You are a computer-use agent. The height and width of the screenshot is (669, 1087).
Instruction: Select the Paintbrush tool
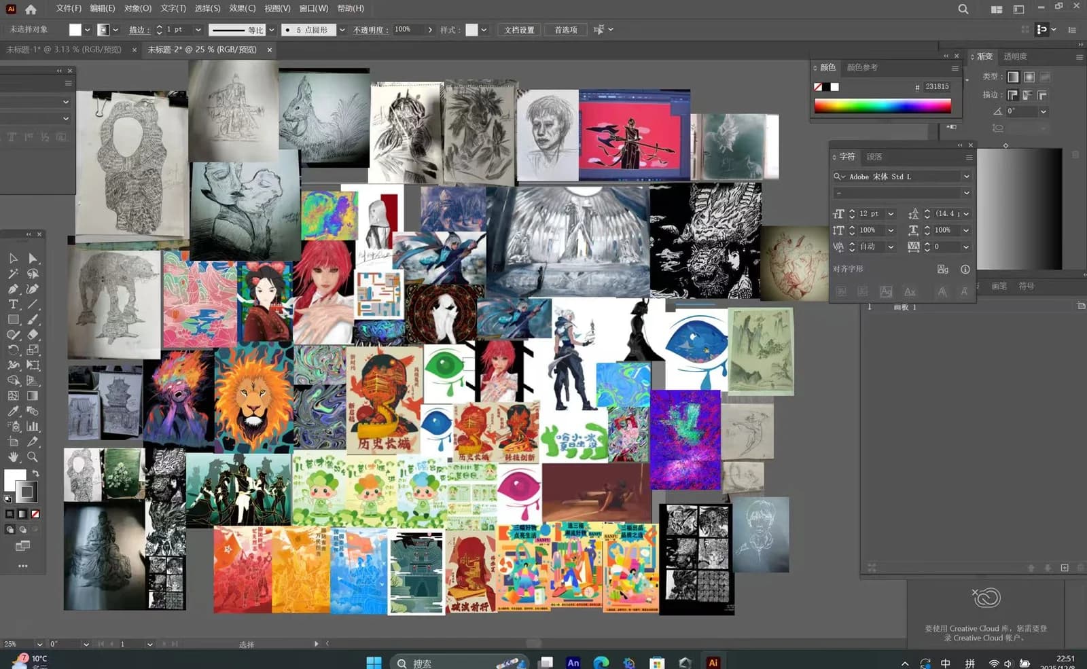click(33, 319)
